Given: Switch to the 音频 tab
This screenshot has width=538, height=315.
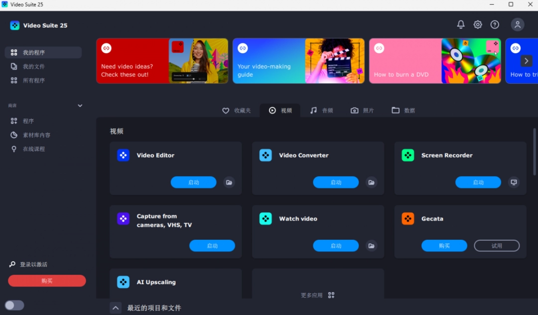Looking at the screenshot, I should click(x=321, y=110).
